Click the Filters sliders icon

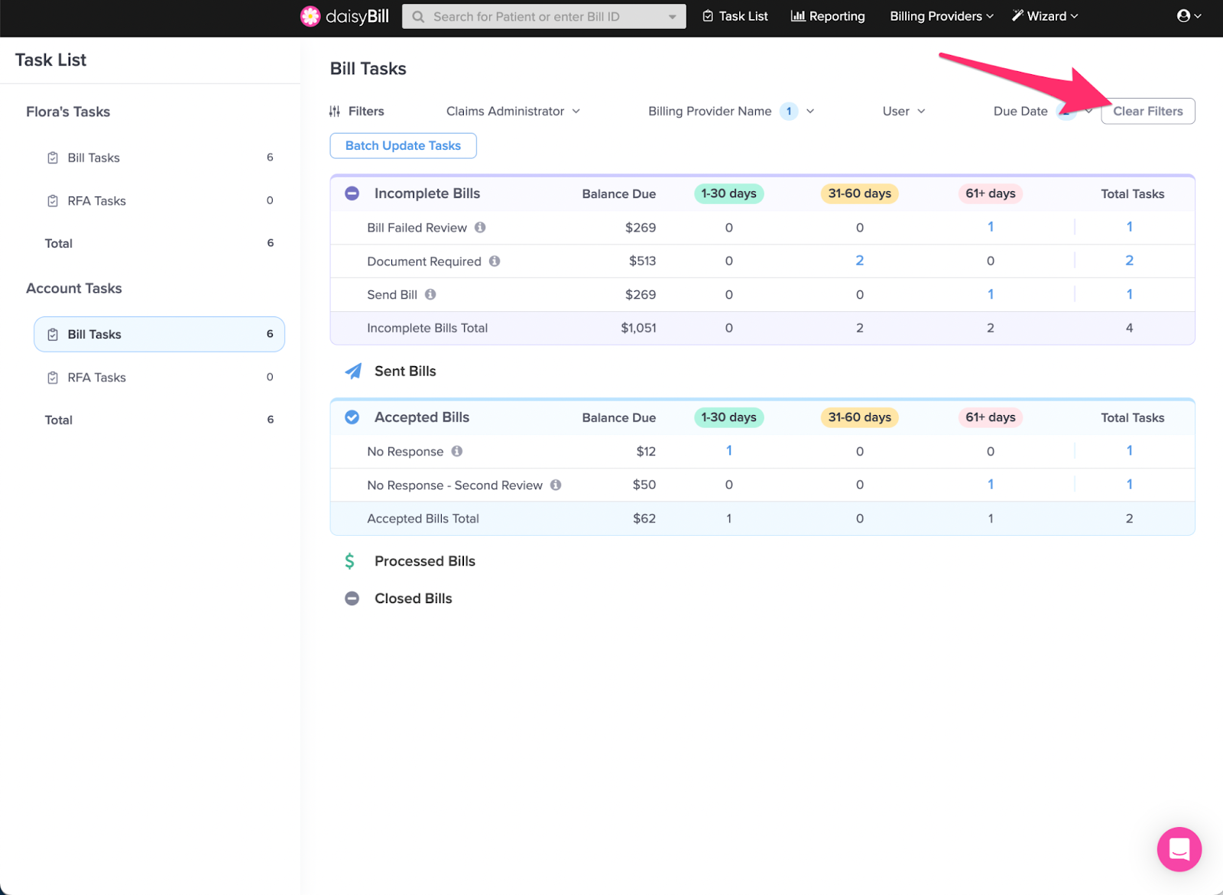click(335, 112)
